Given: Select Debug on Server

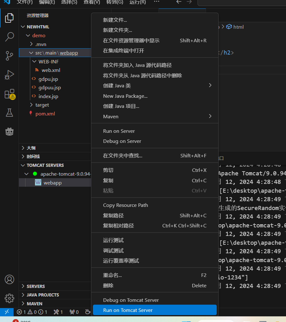Looking at the screenshot, I should [155, 141].
